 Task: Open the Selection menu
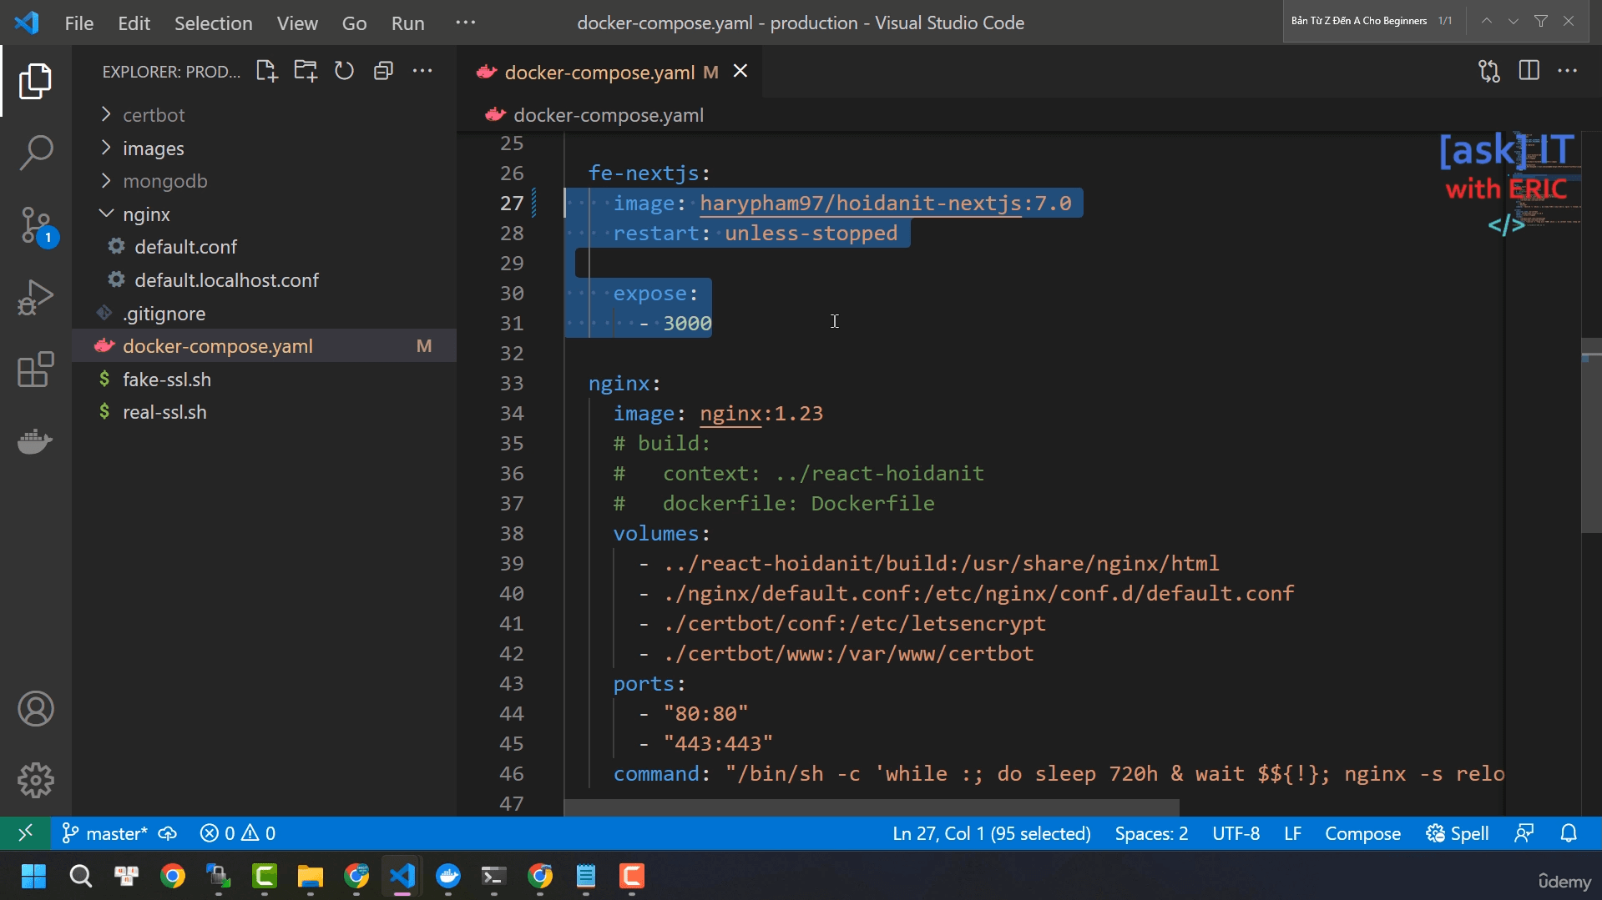click(213, 23)
